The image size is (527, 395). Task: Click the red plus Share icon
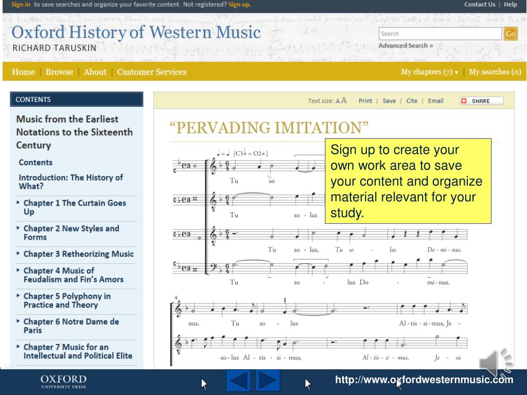[x=464, y=101]
